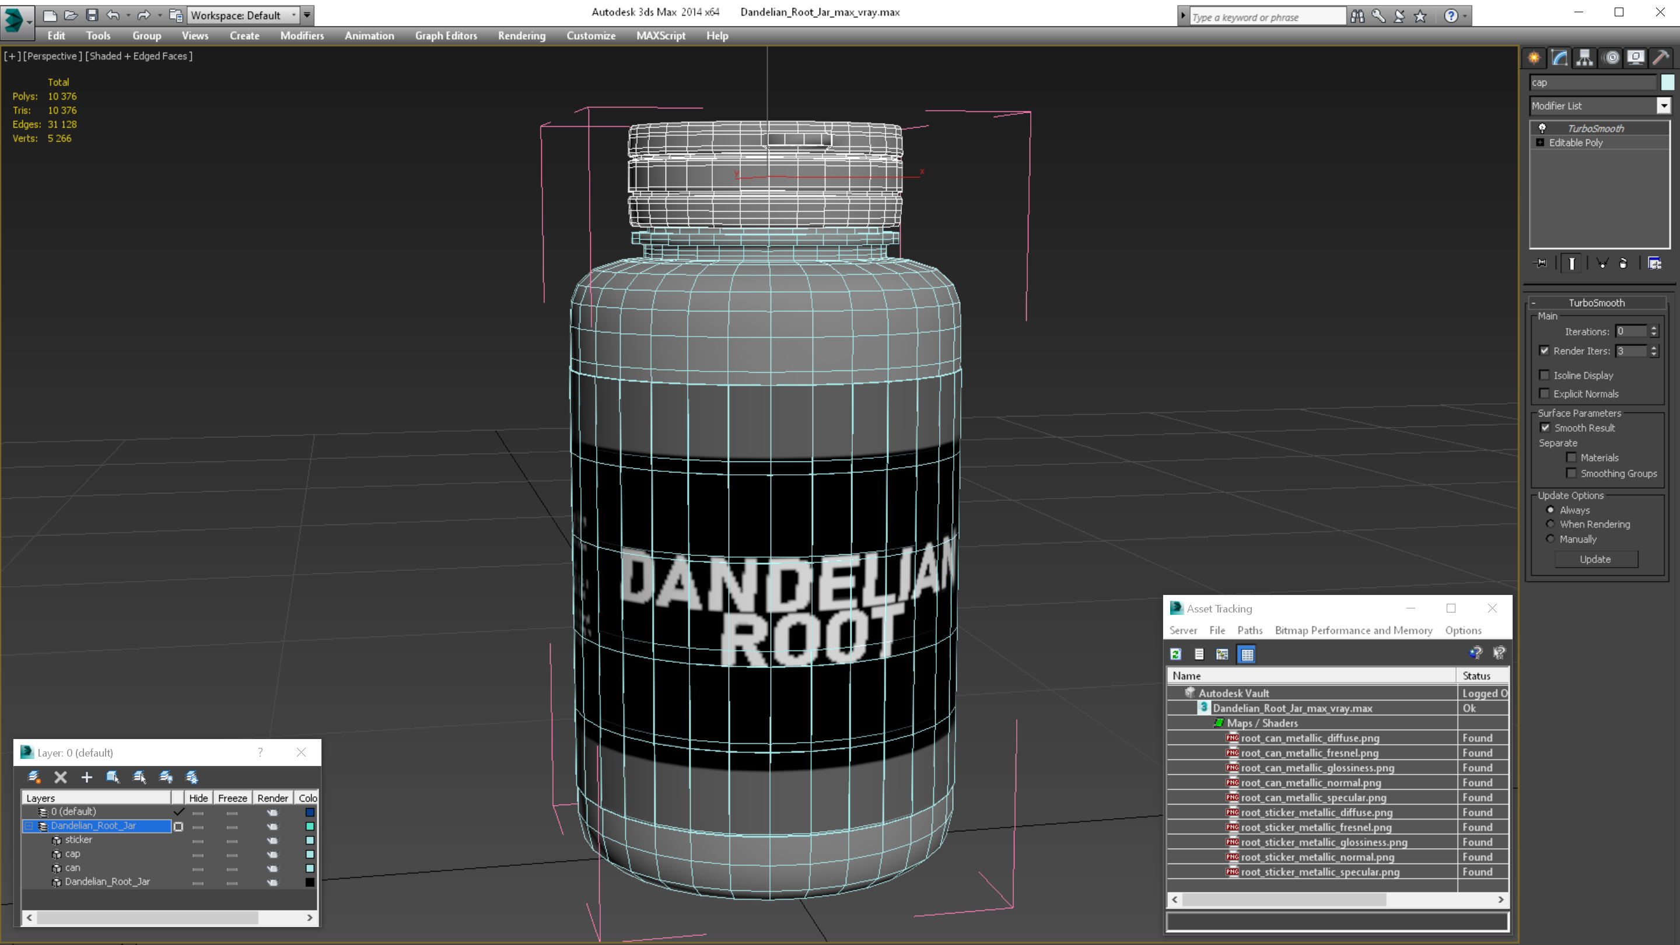Select the Manually update option
Viewport: 1680px width, 945px height.
click(x=1550, y=538)
